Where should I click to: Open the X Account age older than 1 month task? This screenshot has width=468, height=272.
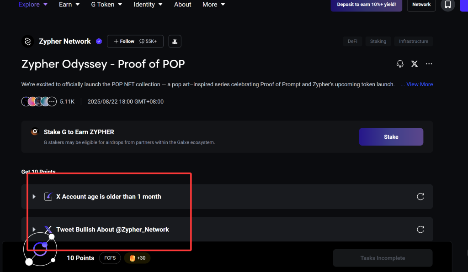point(109,197)
